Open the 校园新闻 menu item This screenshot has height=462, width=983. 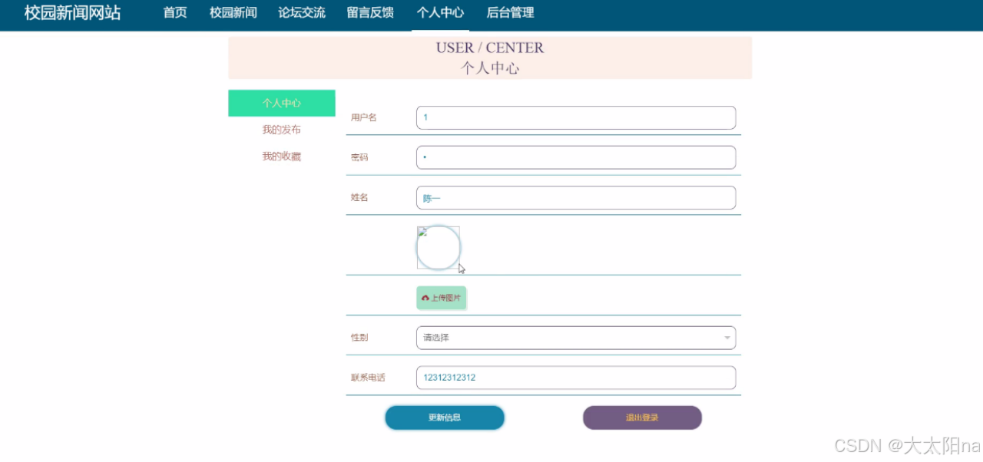click(x=233, y=12)
